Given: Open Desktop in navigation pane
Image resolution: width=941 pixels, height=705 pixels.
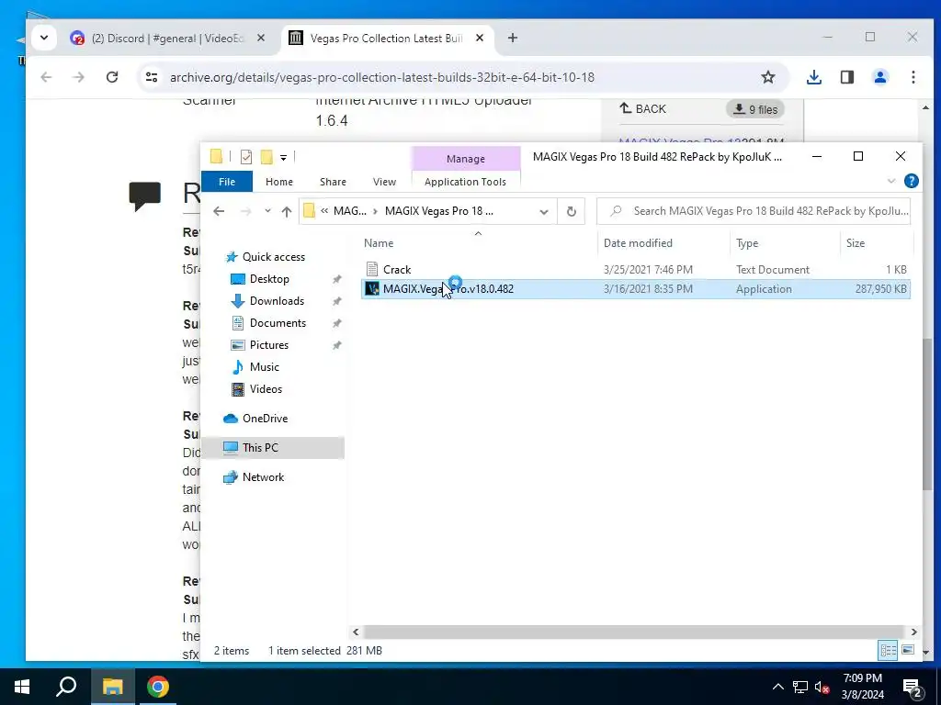Looking at the screenshot, I should (x=269, y=279).
